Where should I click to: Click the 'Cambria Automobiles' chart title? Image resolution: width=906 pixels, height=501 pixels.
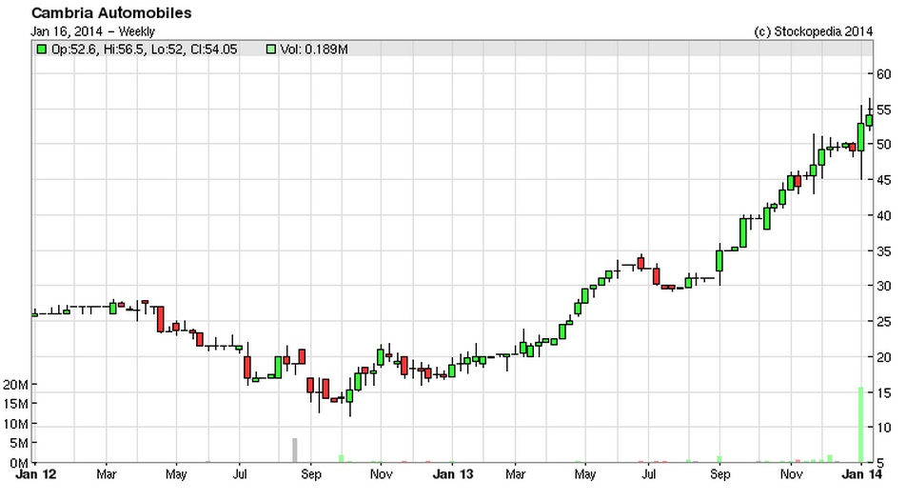(x=111, y=12)
